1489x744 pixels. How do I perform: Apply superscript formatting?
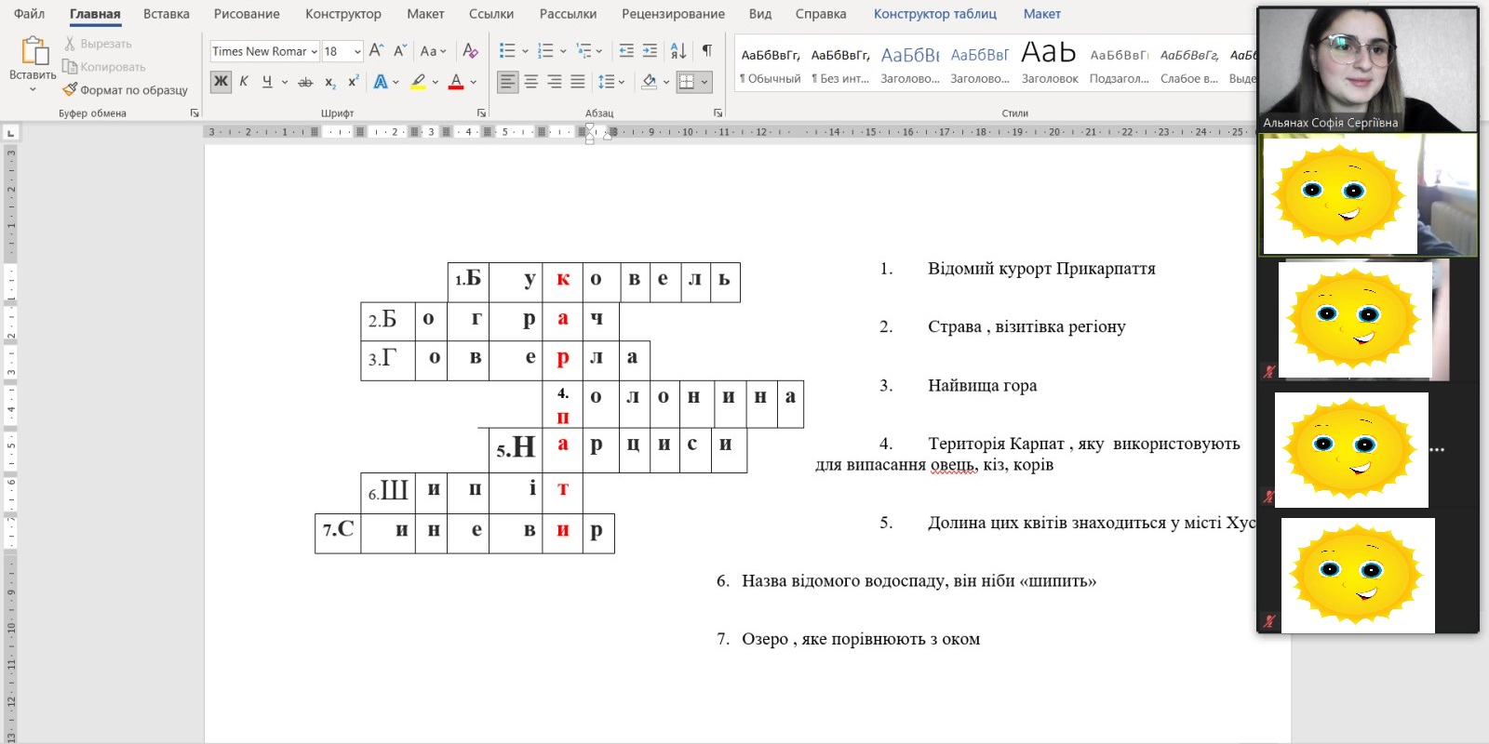pos(354,82)
